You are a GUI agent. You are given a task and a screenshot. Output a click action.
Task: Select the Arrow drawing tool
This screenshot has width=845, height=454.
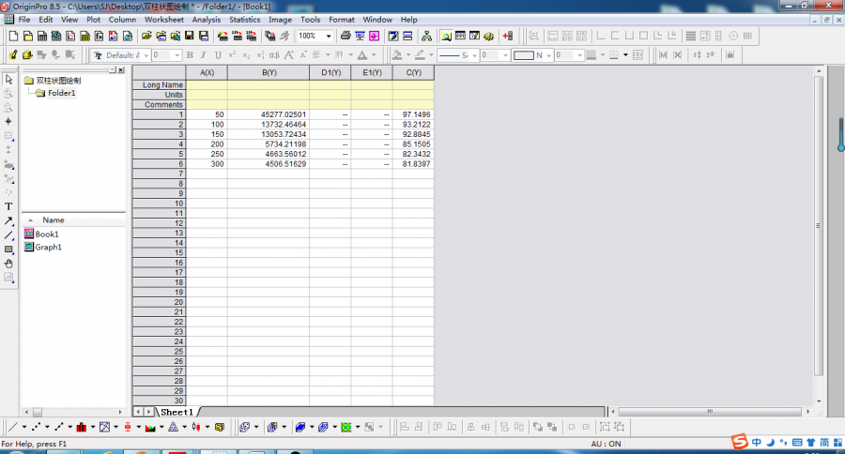point(8,220)
